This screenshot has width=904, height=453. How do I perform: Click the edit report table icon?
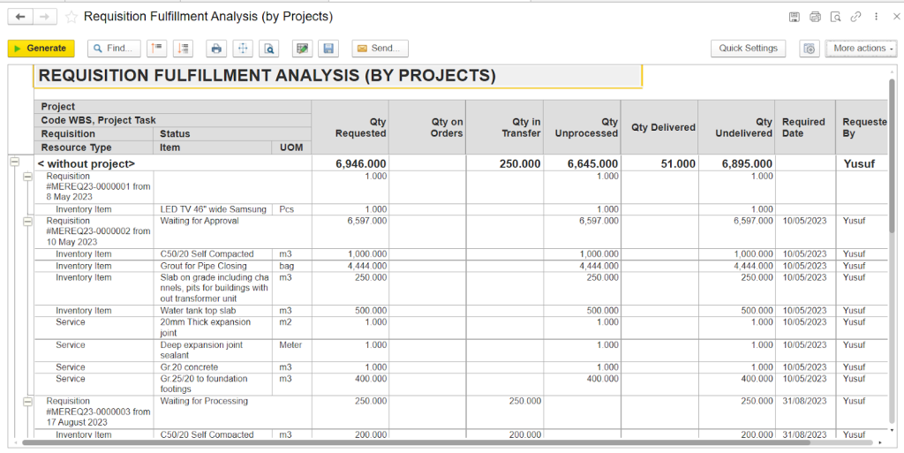tap(303, 49)
